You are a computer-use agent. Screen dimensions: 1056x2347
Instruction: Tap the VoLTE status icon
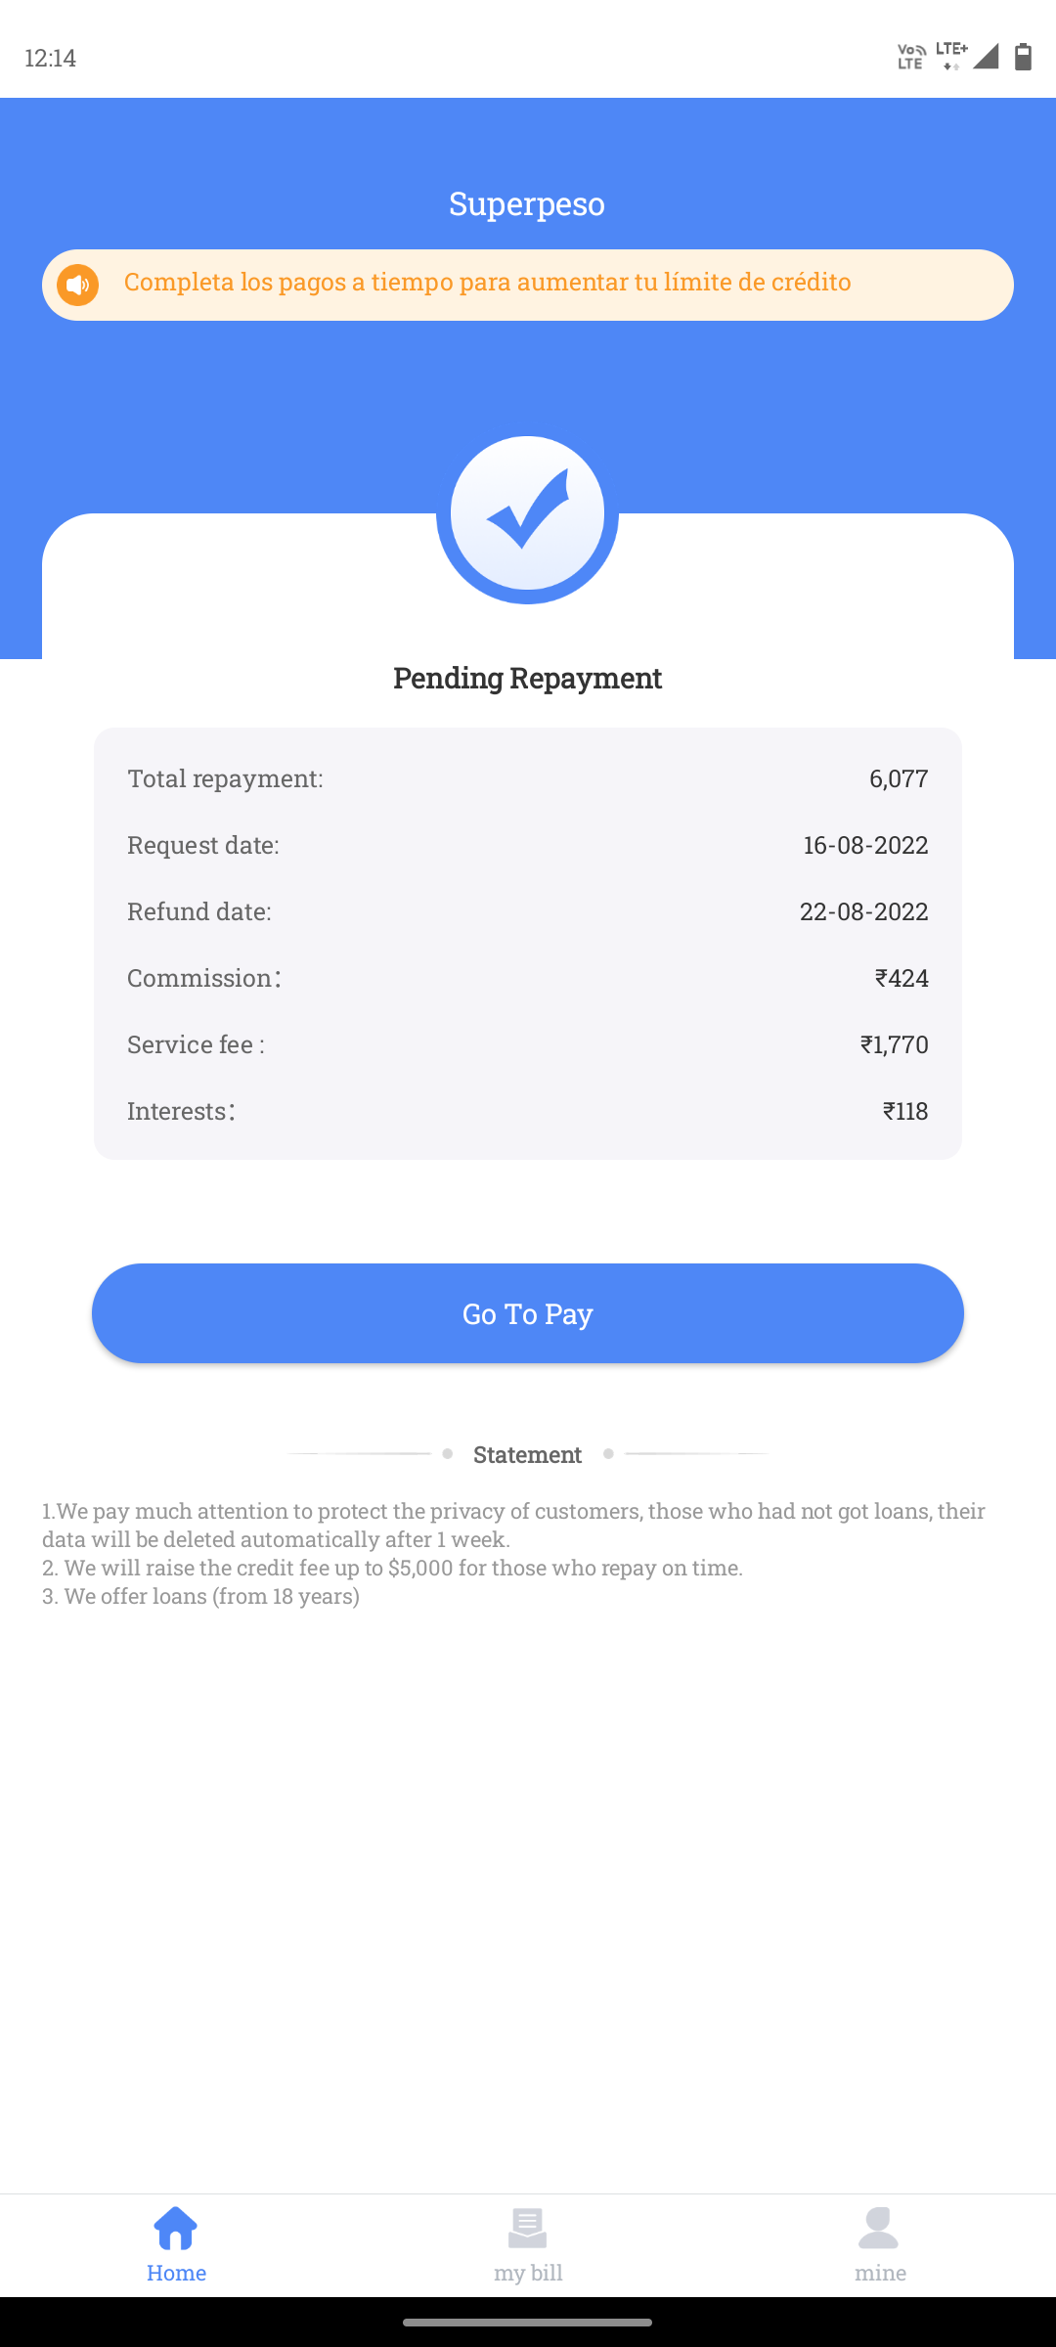(910, 57)
